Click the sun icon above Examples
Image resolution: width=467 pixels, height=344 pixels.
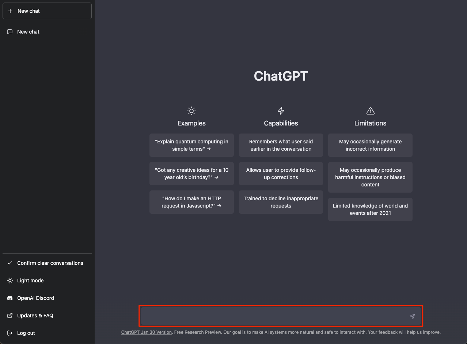point(191,111)
